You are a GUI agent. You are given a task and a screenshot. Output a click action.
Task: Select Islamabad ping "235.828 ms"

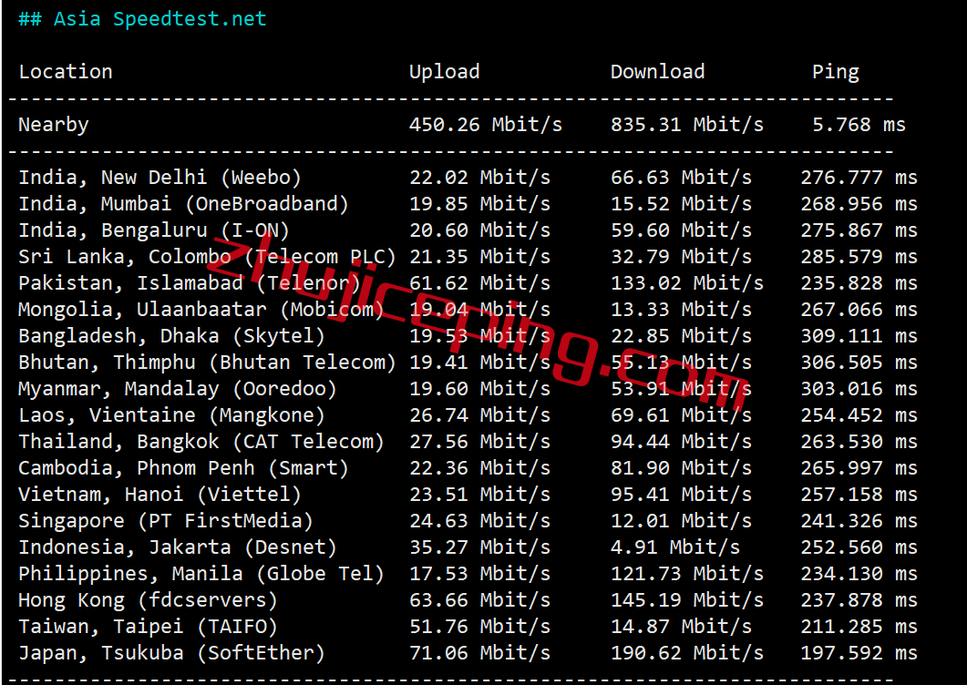pos(859,283)
